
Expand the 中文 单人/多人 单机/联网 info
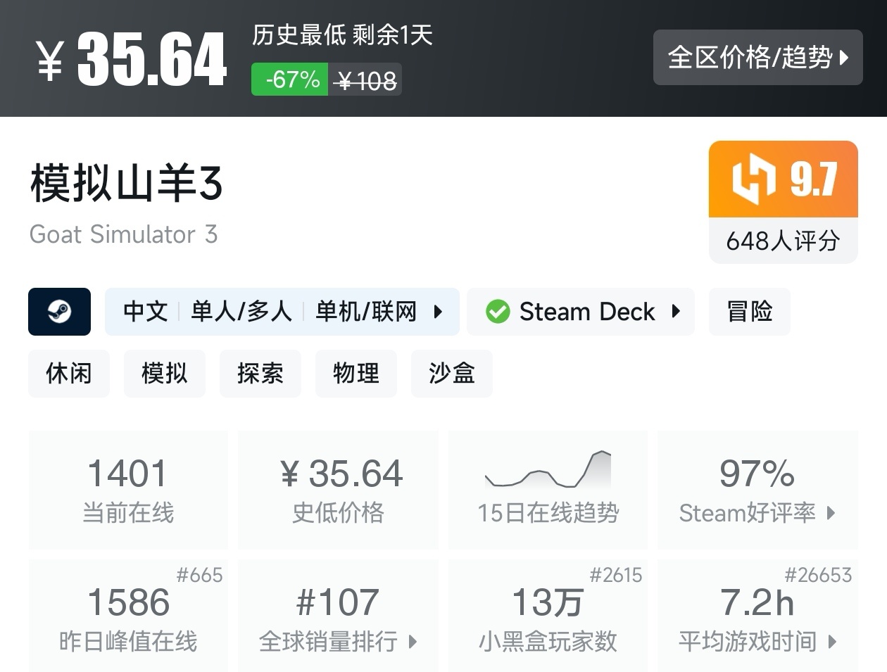[x=282, y=311]
